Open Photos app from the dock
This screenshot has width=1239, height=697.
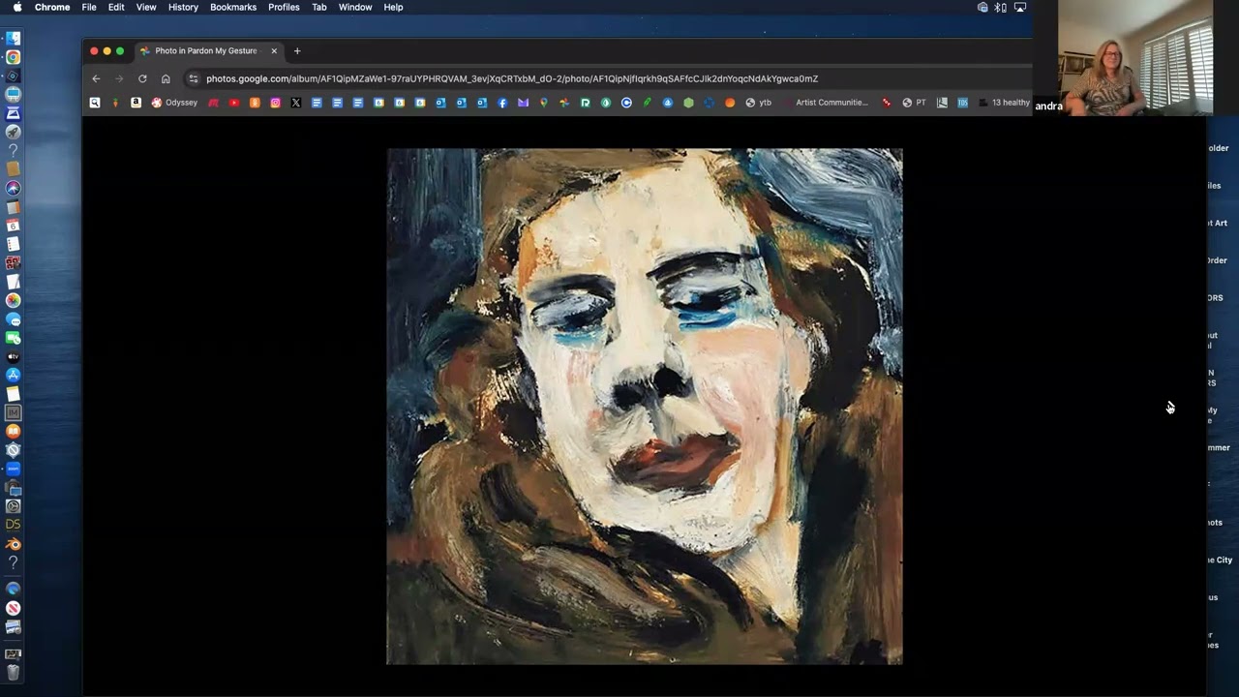(x=13, y=300)
